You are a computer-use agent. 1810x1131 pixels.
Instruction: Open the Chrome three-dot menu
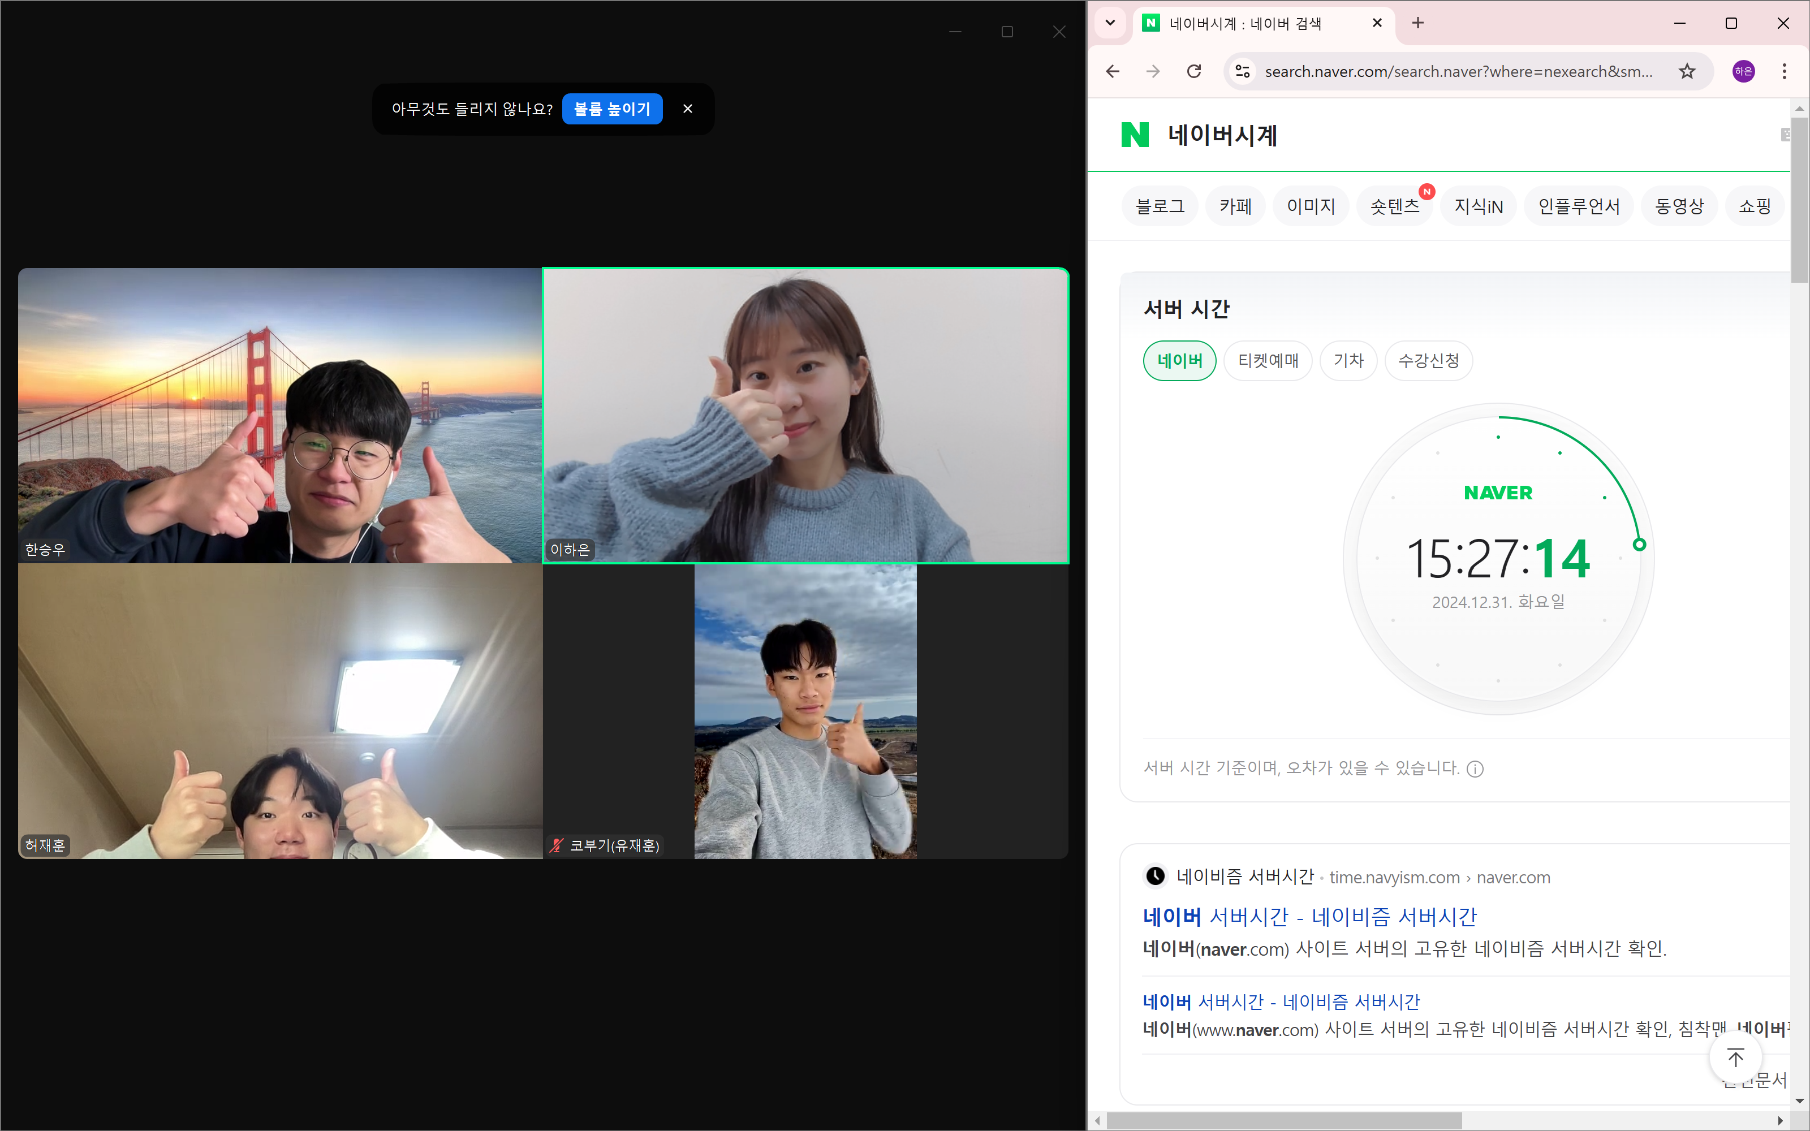click(x=1784, y=71)
